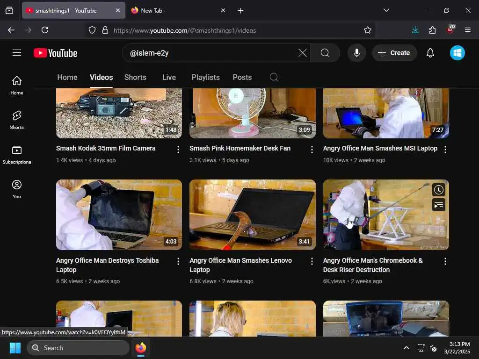
Task: Open options for Smash Kodak 35mm Film Camera
Action: (178, 149)
